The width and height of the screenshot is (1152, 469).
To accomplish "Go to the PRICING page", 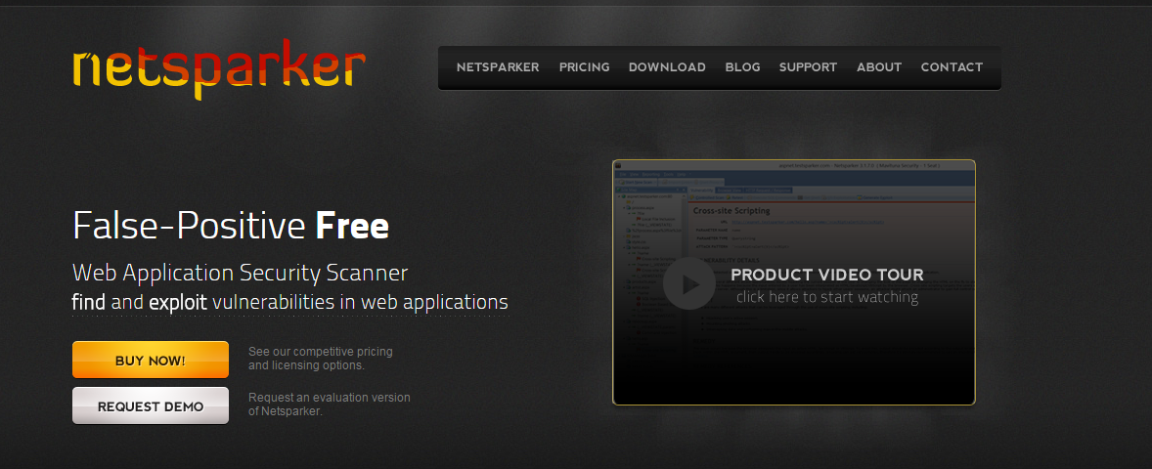I will click(584, 67).
